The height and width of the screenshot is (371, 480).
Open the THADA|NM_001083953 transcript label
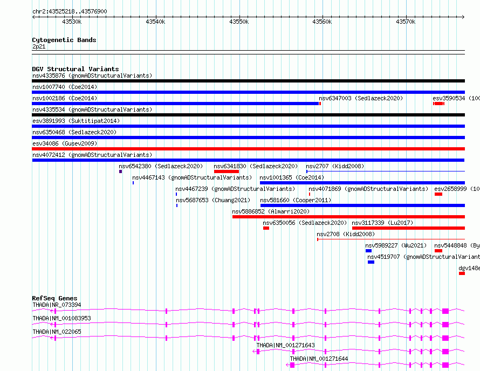(61, 318)
